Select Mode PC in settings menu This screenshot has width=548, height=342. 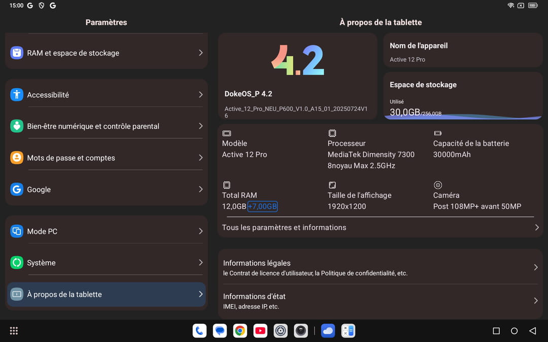coord(107,231)
